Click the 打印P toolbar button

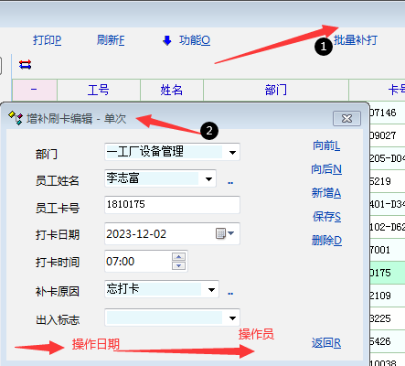pyautogui.click(x=48, y=40)
